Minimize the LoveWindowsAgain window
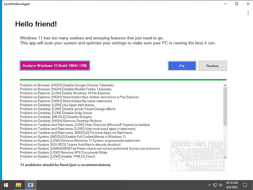Image resolution: width=253 pixels, height=190 pixels. point(226,4)
